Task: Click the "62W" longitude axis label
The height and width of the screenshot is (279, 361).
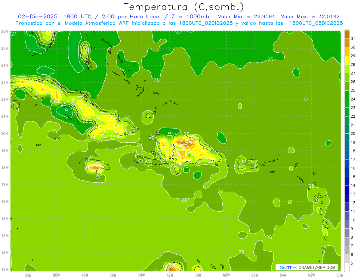Action: pyautogui.click(x=311, y=275)
